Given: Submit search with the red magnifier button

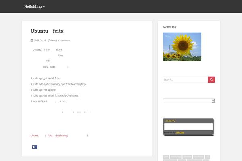Looking at the screenshot, I should click(211, 80).
